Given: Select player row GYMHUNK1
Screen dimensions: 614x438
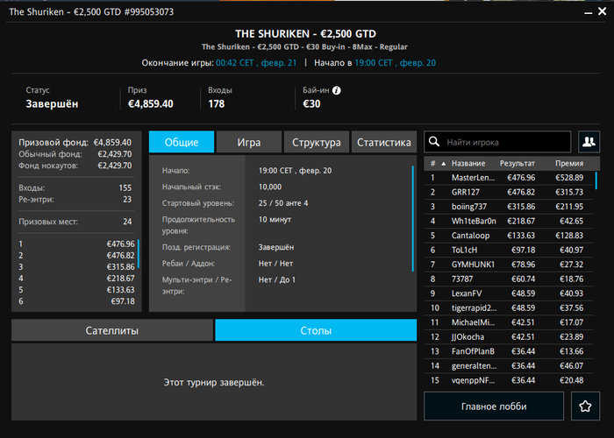Looking at the screenshot, I should click(508, 265).
